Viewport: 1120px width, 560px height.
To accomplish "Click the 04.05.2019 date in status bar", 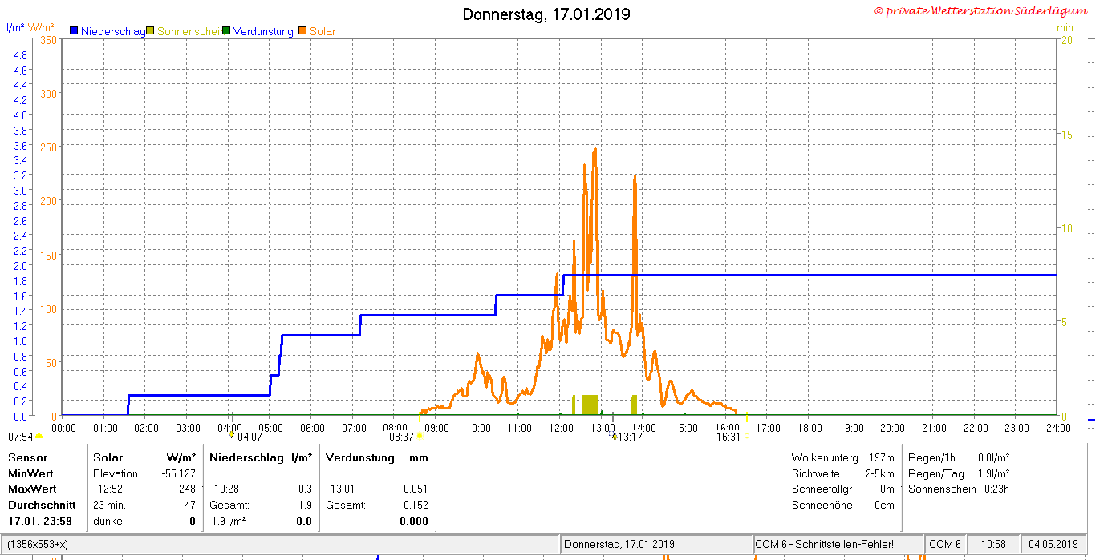I will pyautogui.click(x=1053, y=544).
